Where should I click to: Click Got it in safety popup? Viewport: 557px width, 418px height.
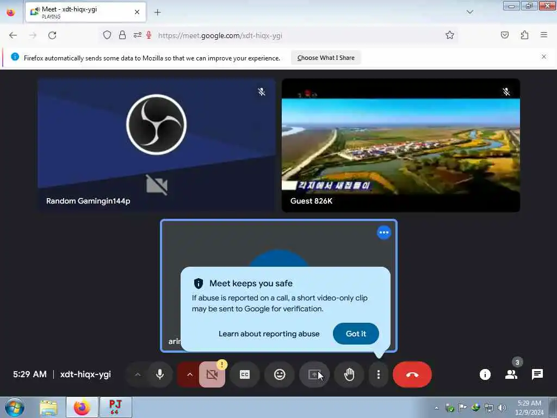pos(356,334)
